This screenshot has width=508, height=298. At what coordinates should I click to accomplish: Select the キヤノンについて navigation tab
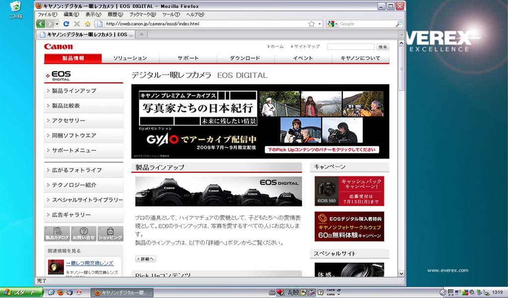click(360, 58)
